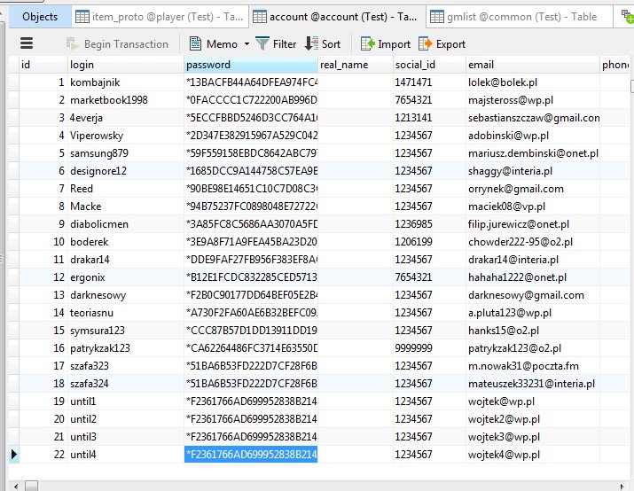Click password hash of kombajnik row

pos(251,82)
